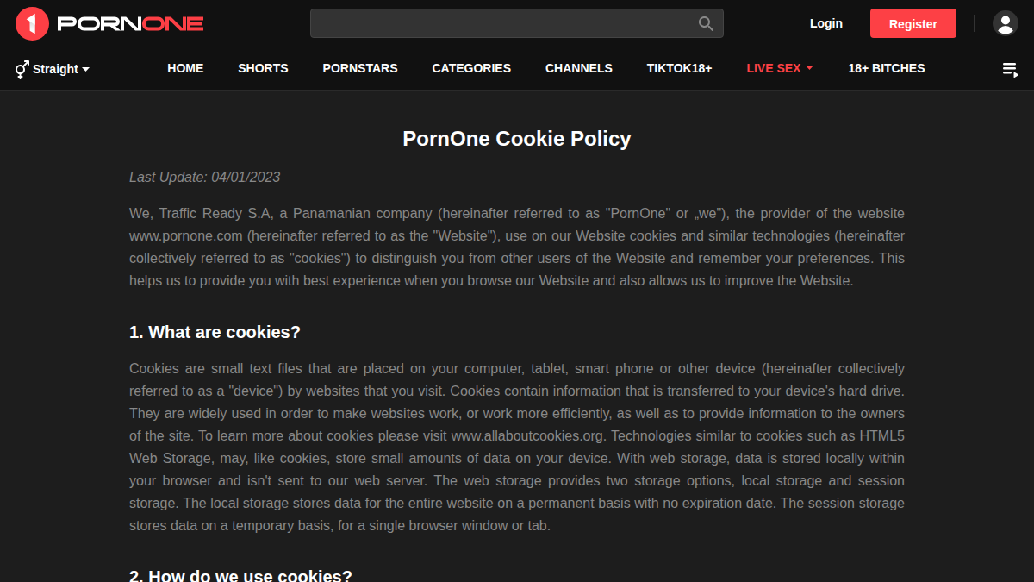Go to the Home menu item
Viewport: 1034px width, 582px height.
tap(185, 68)
